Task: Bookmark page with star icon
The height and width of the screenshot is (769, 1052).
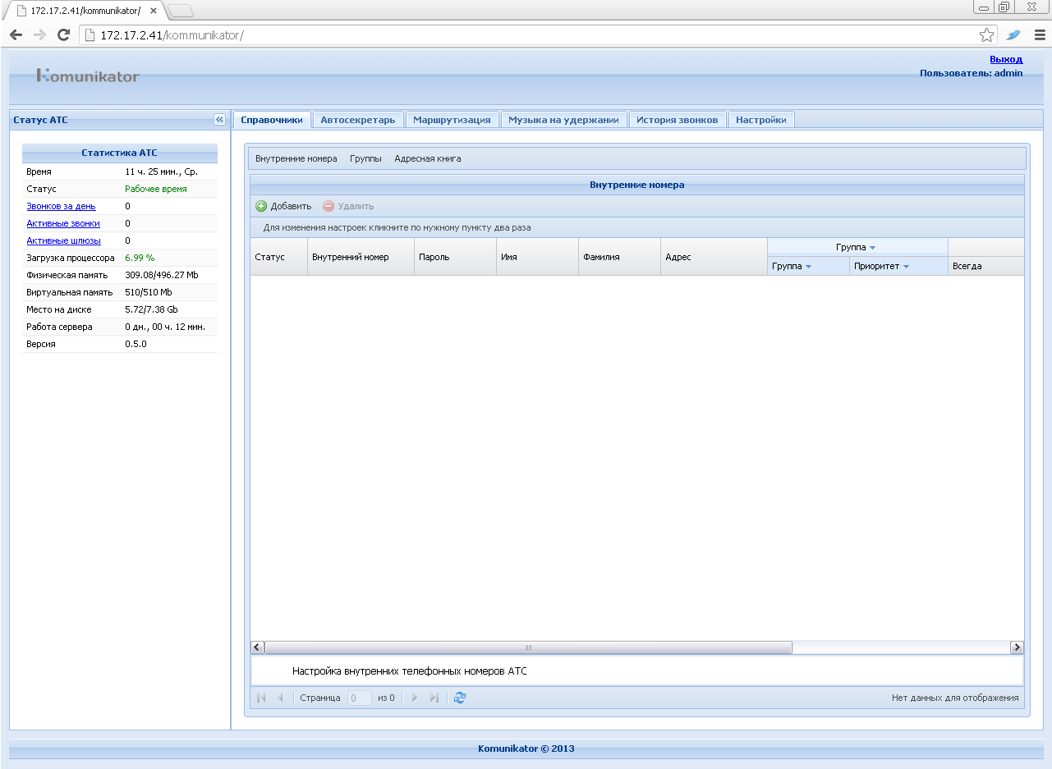Action: pyautogui.click(x=987, y=35)
